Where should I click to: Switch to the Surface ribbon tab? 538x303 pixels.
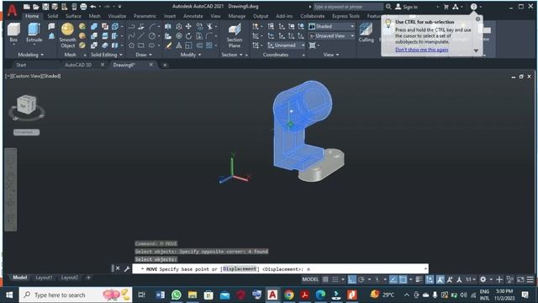[x=73, y=16]
